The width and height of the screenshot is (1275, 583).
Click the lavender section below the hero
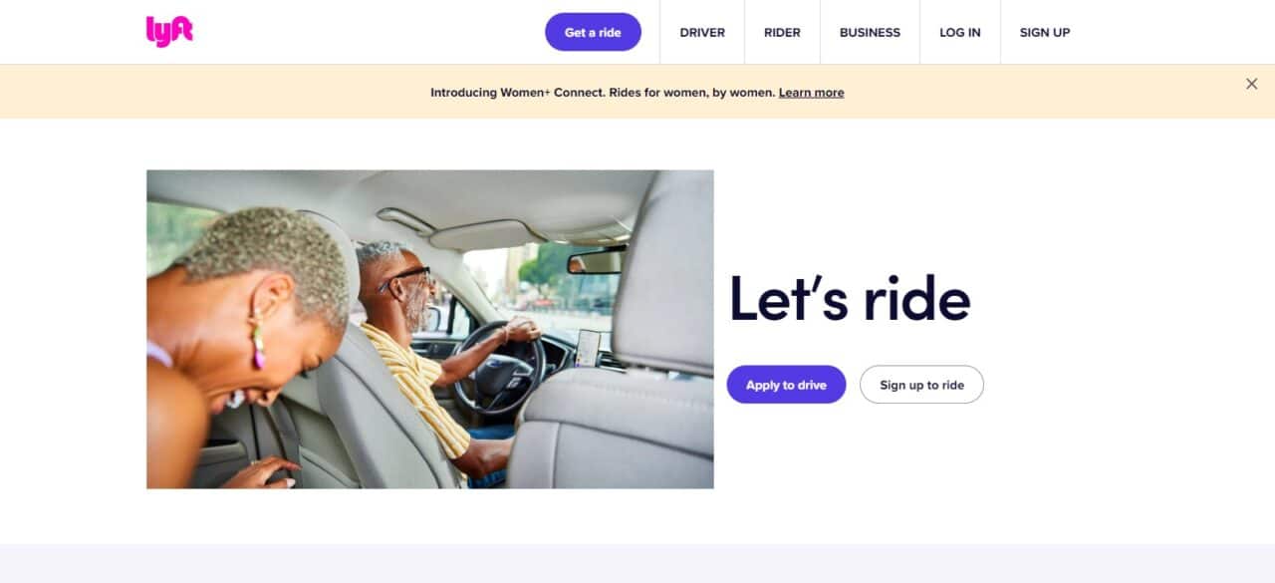(x=637, y=563)
